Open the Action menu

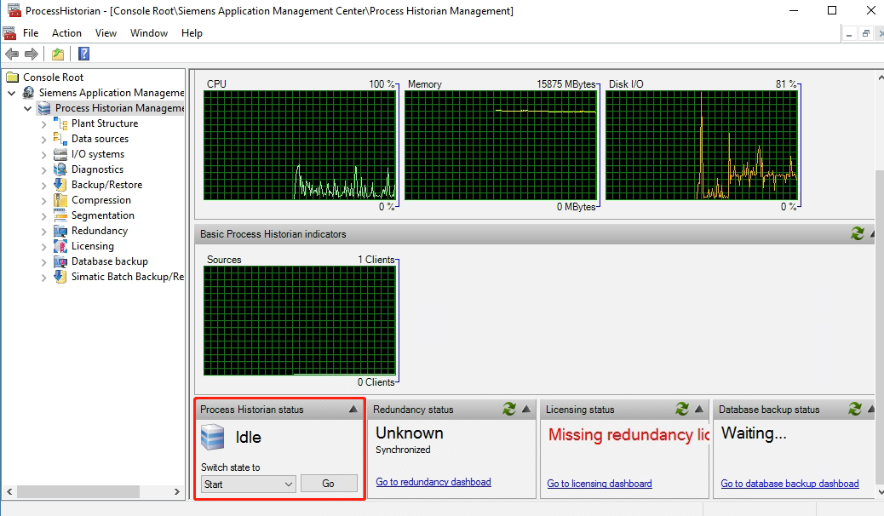66,33
